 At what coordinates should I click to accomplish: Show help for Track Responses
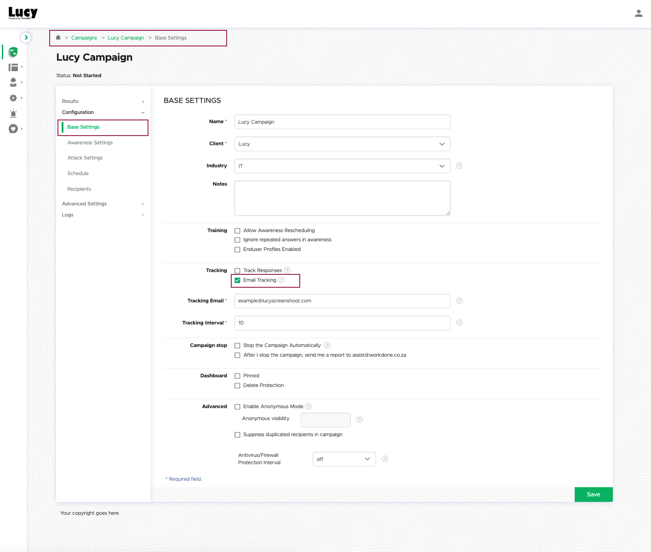(287, 270)
